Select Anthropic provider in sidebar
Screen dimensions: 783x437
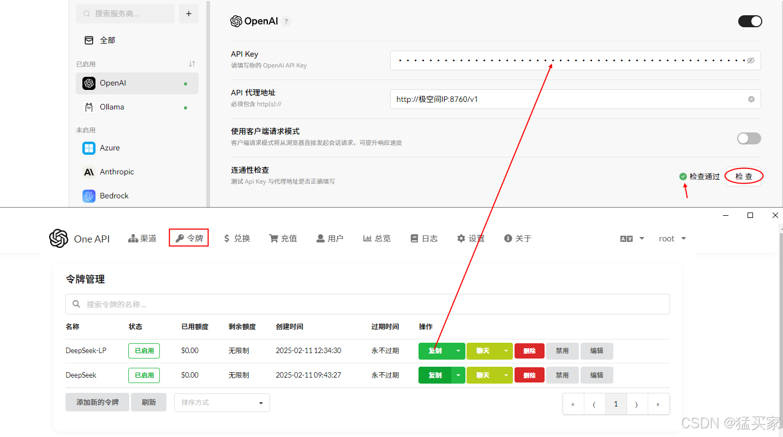pos(137,172)
